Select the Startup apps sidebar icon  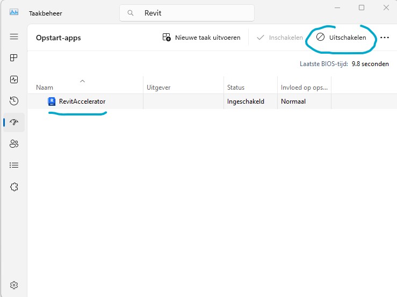tap(14, 122)
